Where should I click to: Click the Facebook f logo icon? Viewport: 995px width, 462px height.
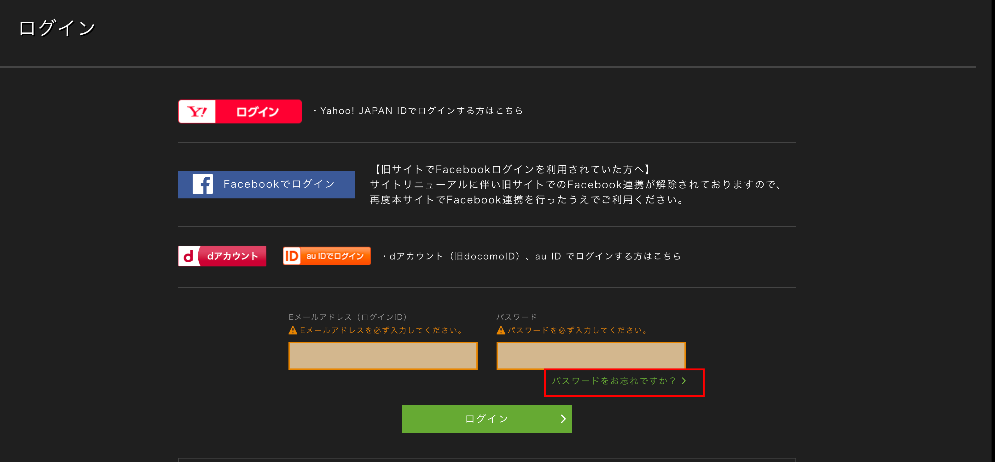coord(202,184)
